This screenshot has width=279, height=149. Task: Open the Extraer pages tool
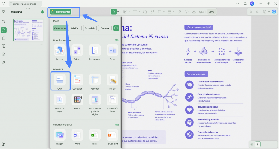tap(77, 53)
